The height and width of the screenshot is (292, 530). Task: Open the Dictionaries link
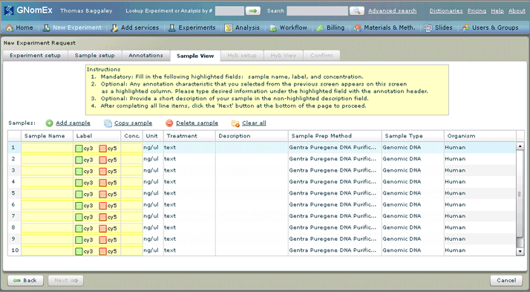tap(446, 11)
